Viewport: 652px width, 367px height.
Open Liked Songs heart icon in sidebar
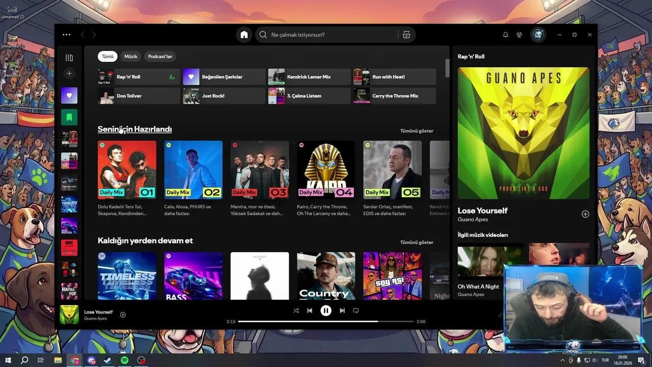pyautogui.click(x=69, y=95)
